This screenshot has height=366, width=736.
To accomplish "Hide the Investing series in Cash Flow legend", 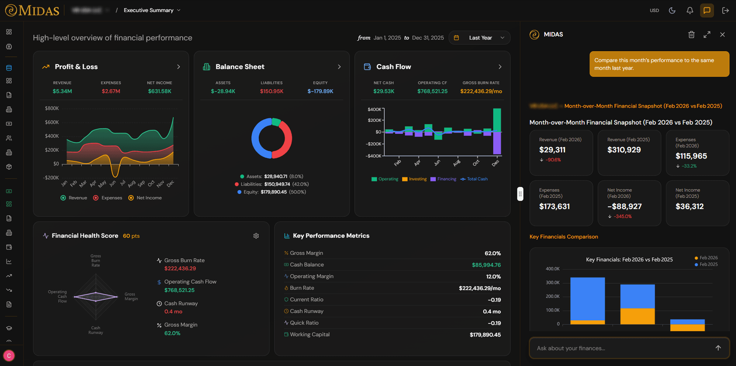I will tap(415, 179).
